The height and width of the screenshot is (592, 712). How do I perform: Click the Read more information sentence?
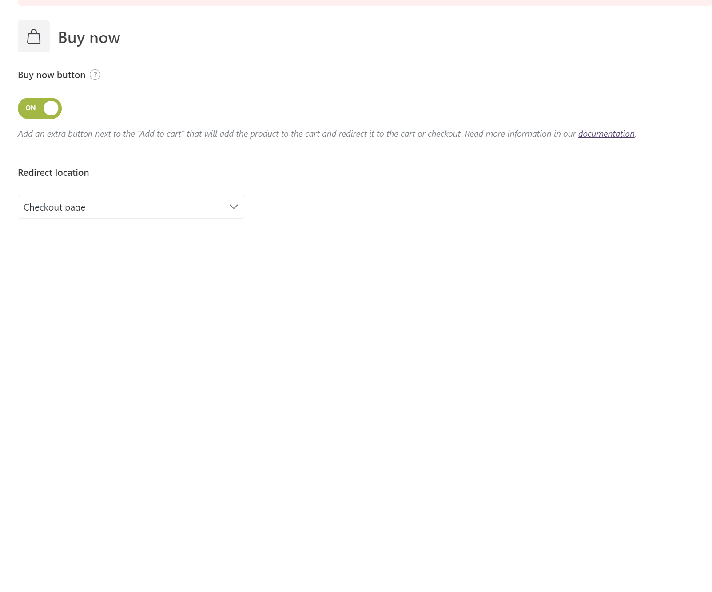click(x=550, y=134)
